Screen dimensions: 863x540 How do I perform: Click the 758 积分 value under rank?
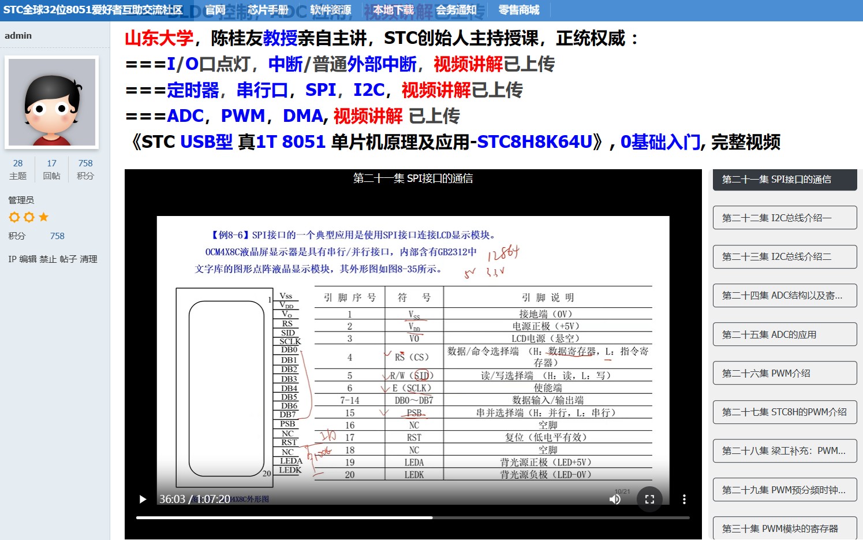[x=57, y=236]
